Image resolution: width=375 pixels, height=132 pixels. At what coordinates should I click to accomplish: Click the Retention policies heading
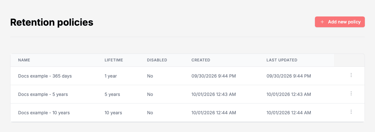tap(52, 22)
